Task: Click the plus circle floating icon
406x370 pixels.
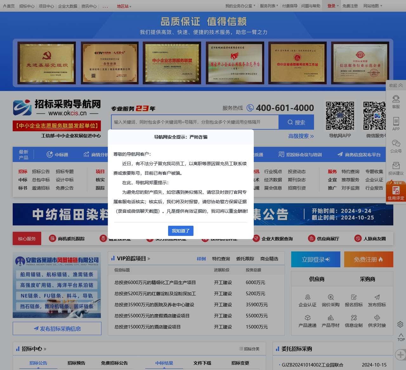Action: click(400, 354)
